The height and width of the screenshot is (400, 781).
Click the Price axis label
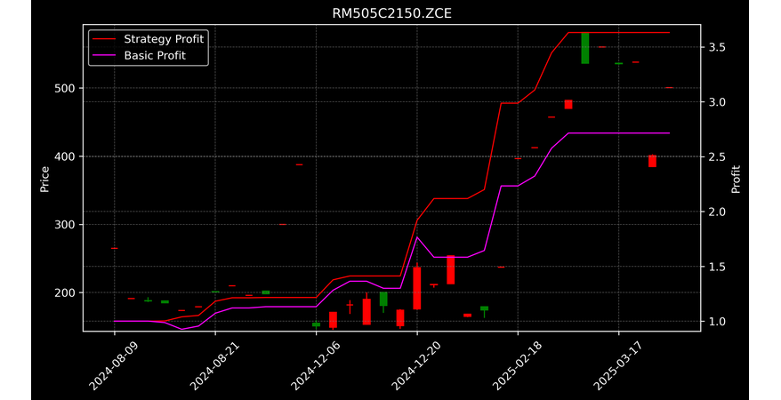(44, 179)
